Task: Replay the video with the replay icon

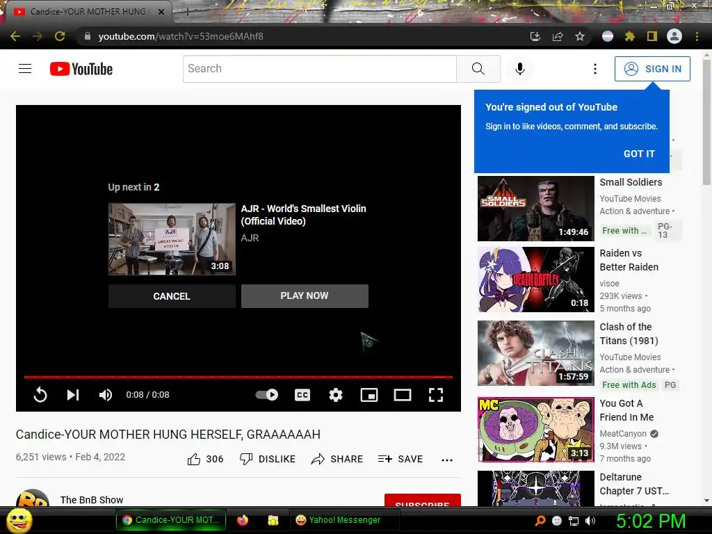Action: (x=40, y=395)
